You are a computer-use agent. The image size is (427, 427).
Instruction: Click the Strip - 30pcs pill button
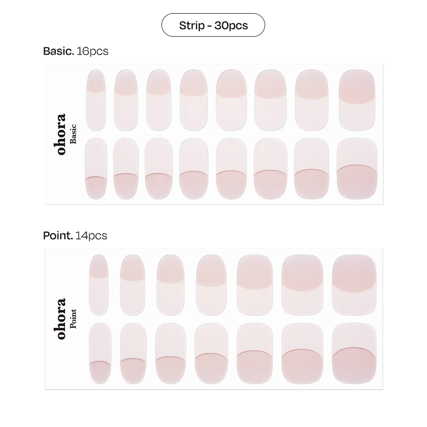(213, 25)
